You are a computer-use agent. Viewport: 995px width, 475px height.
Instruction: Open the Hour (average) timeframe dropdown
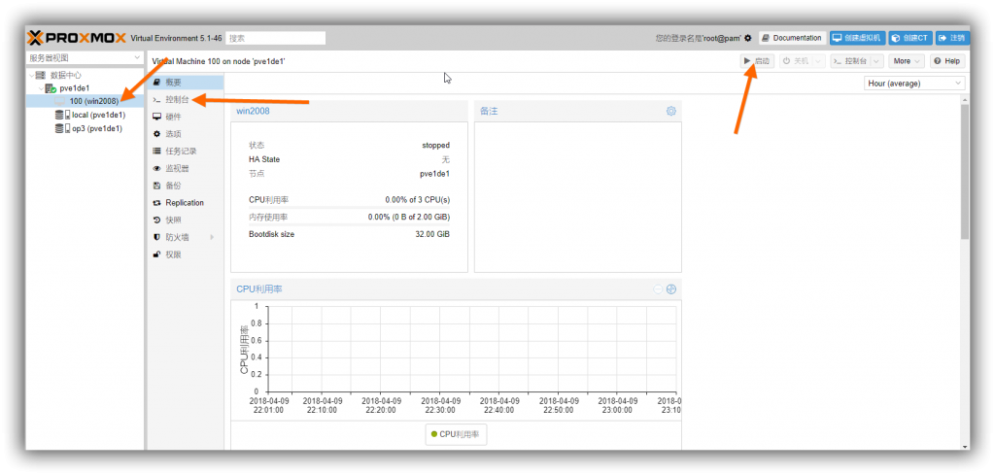(x=914, y=84)
